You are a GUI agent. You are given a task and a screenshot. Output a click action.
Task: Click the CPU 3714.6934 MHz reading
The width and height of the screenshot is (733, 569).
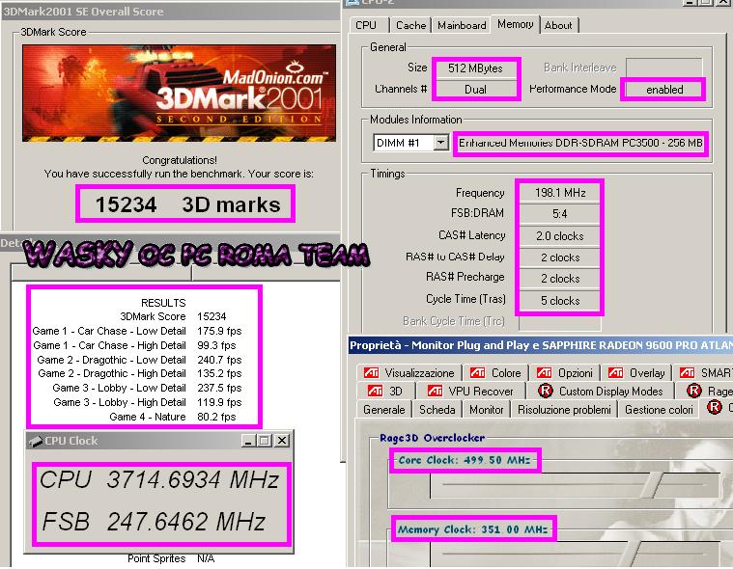[160, 480]
